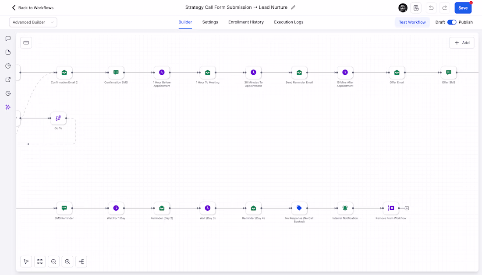Select the Go To node

[x=58, y=118]
